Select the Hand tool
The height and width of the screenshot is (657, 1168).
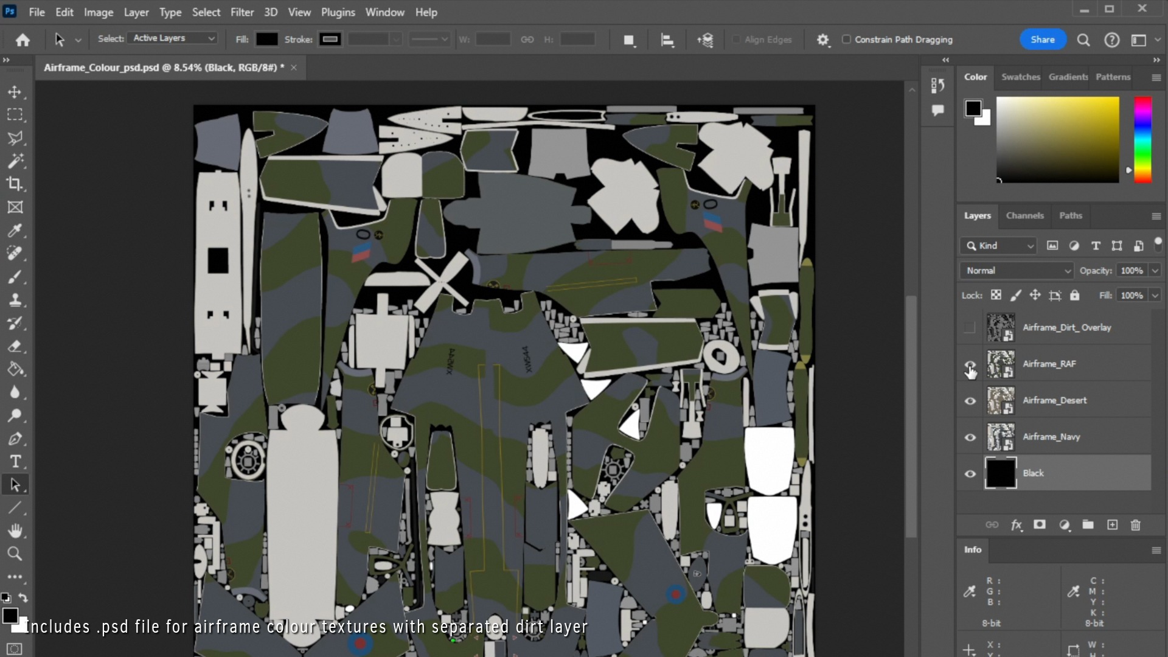tap(15, 530)
